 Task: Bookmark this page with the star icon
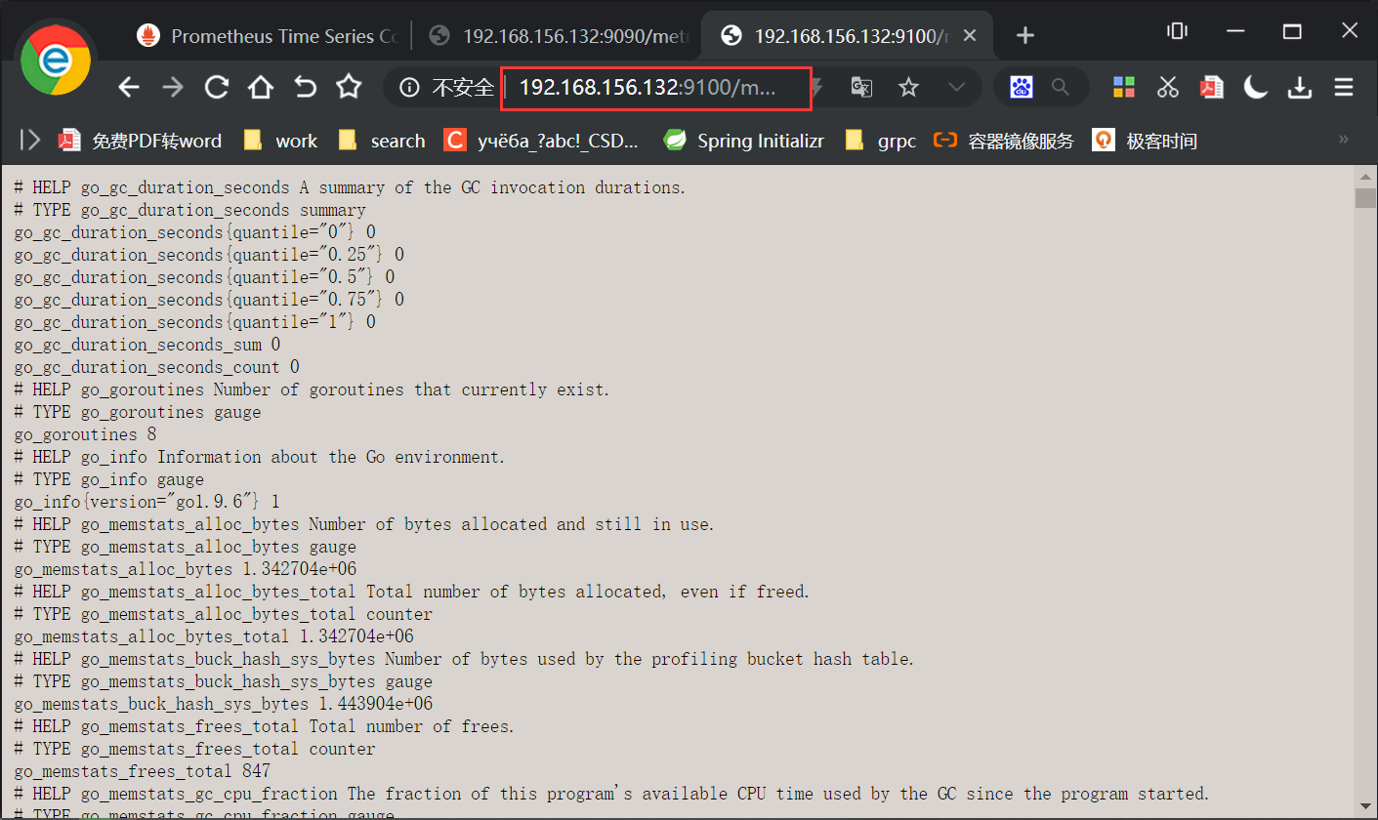908,87
